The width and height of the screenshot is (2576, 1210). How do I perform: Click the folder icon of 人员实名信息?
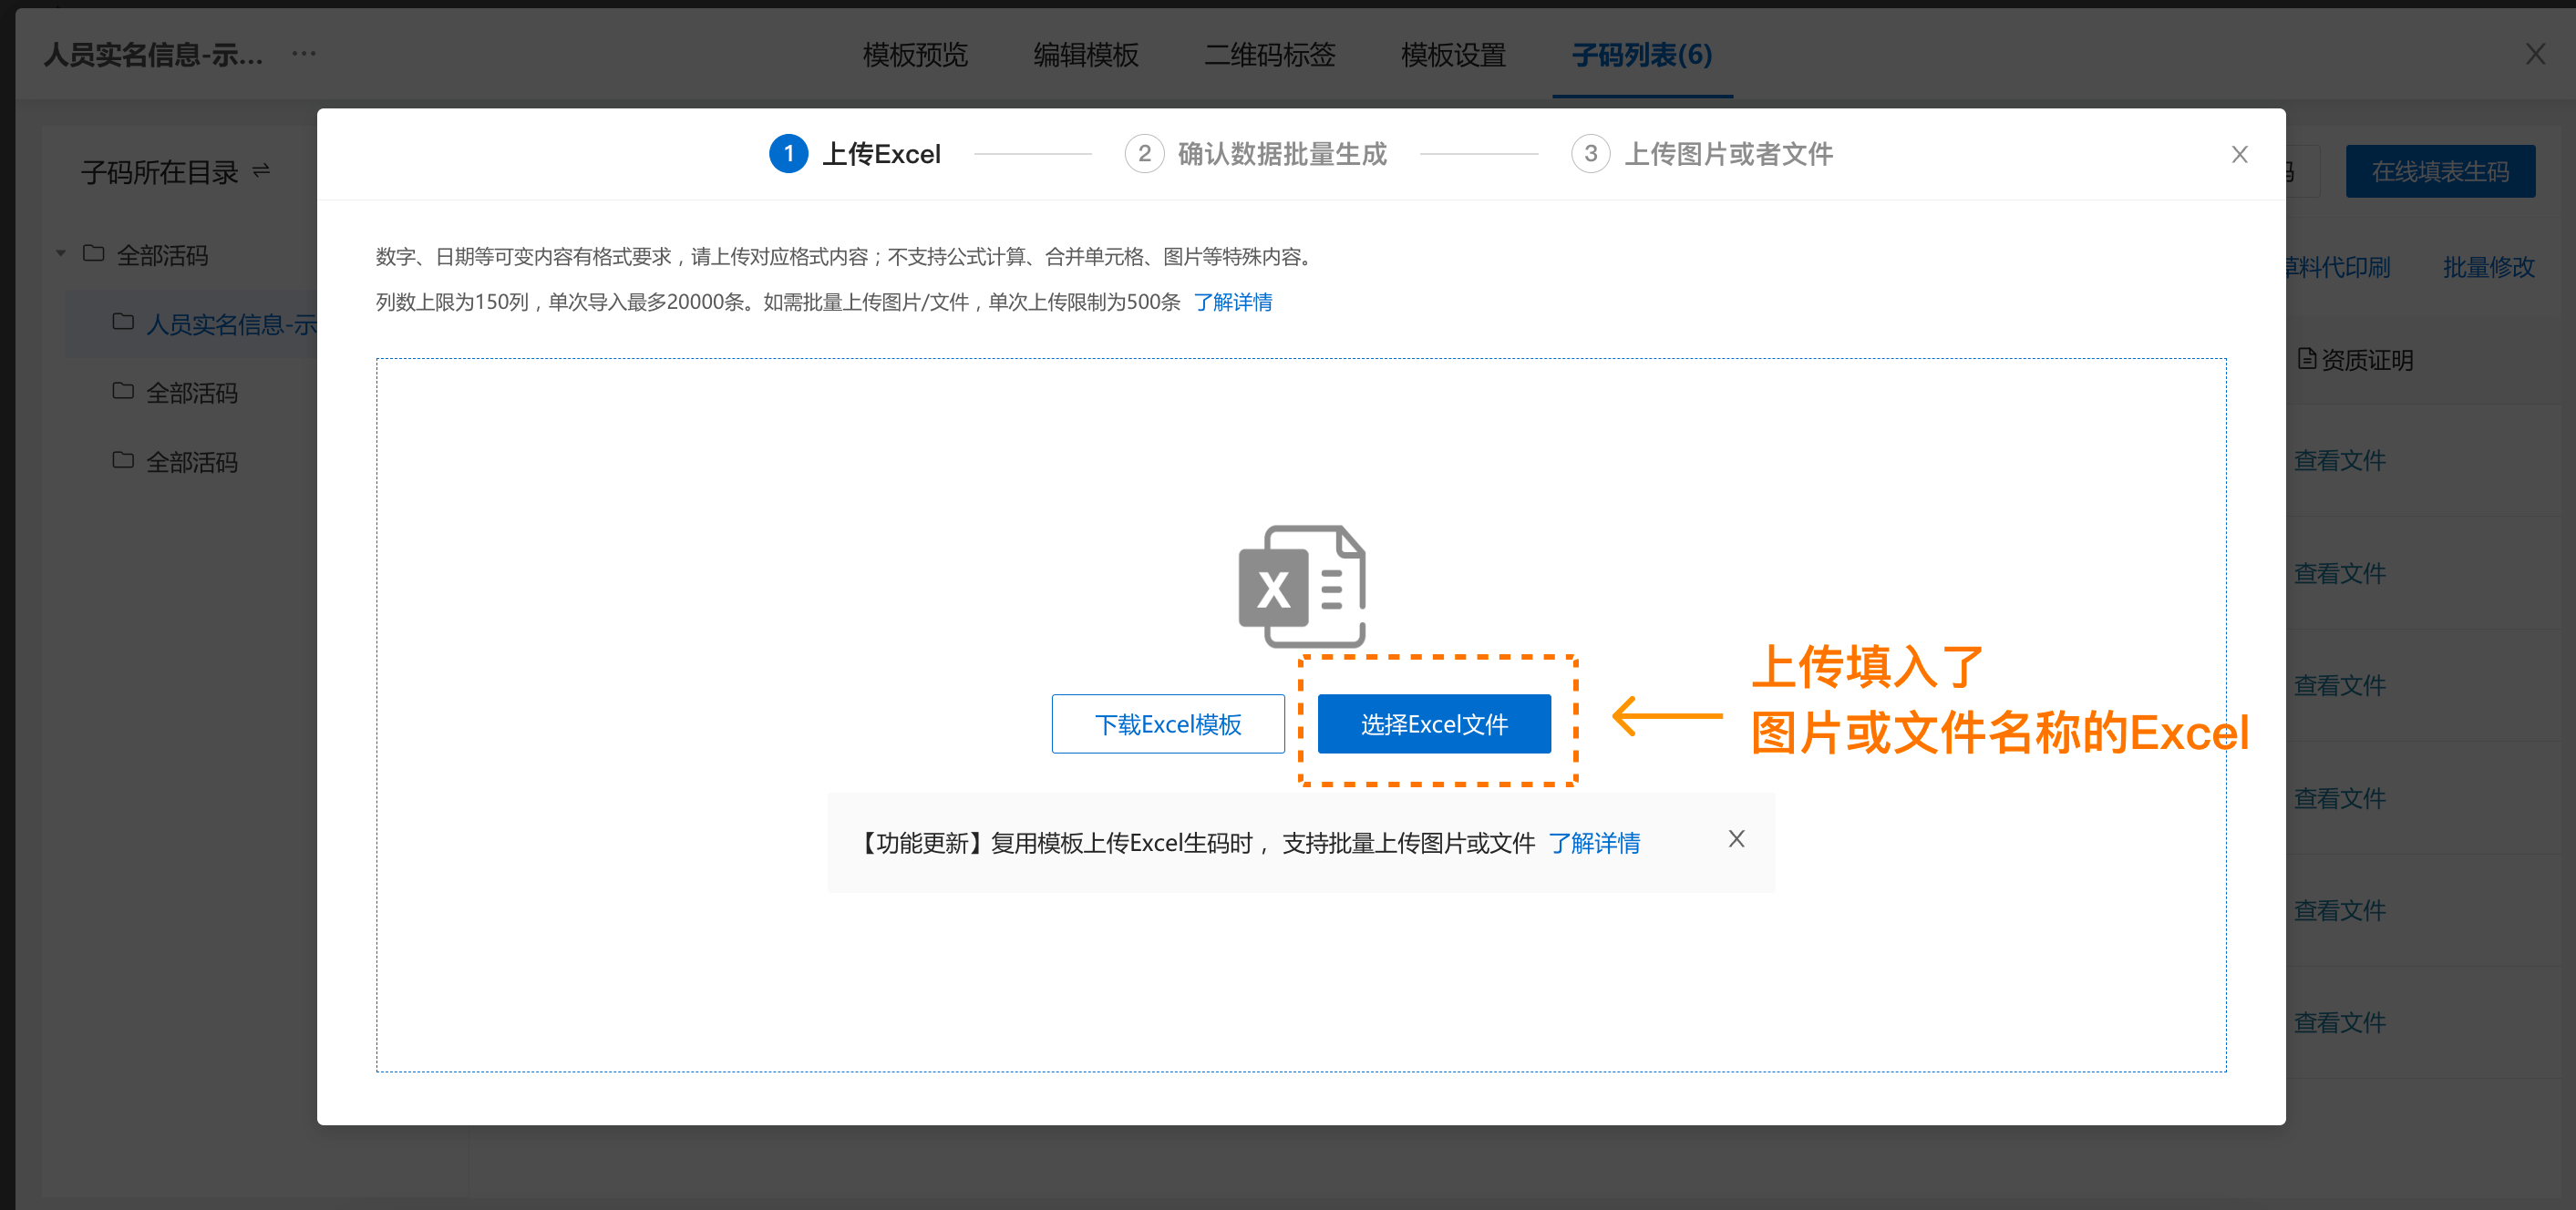[123, 322]
